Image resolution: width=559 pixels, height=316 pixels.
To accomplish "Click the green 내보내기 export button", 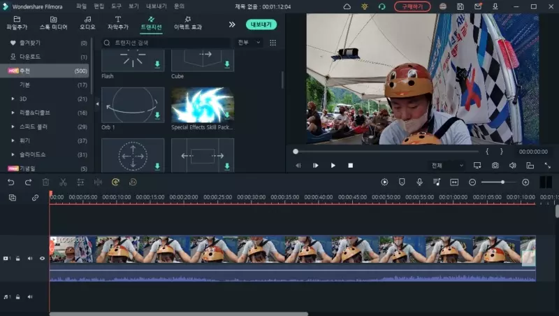I will pos(261,24).
